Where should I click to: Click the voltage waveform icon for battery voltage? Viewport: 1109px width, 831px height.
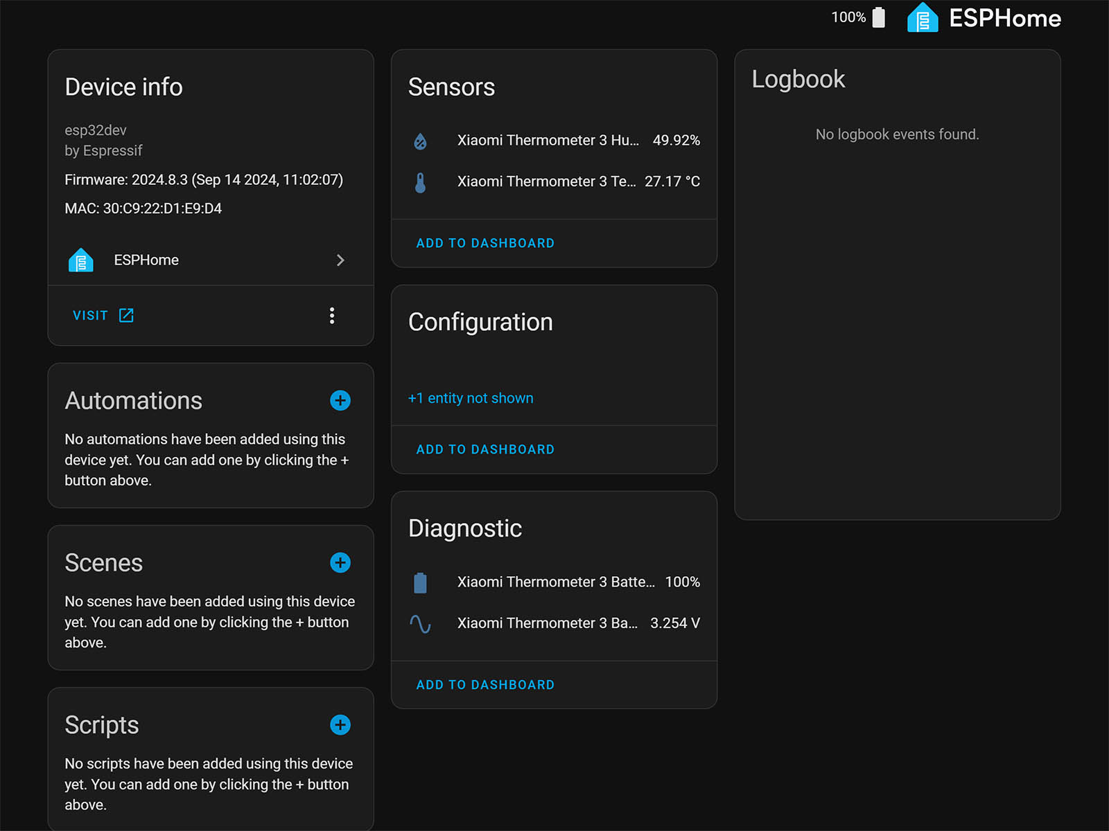421,623
